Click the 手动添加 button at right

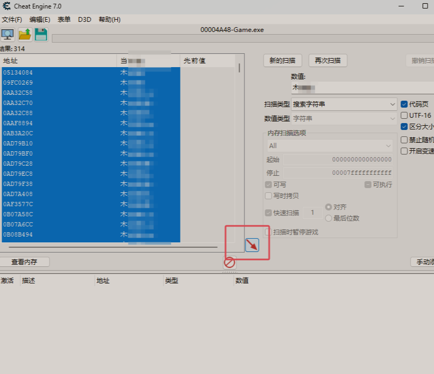[x=422, y=262]
